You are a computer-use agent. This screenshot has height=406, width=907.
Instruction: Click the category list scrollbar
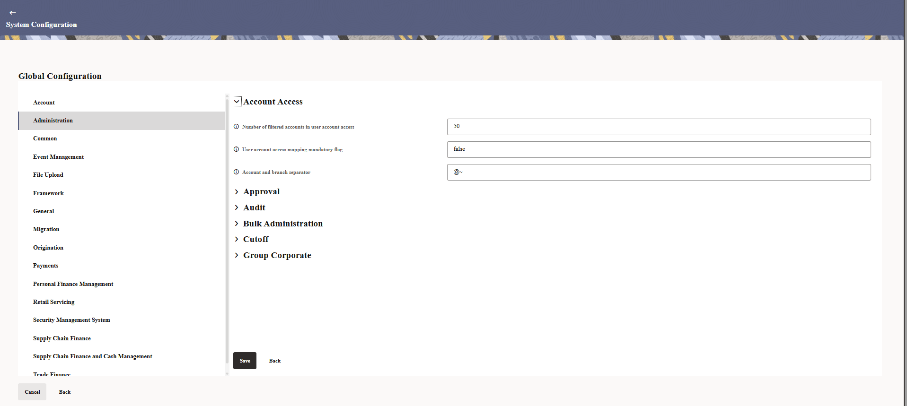(x=227, y=231)
